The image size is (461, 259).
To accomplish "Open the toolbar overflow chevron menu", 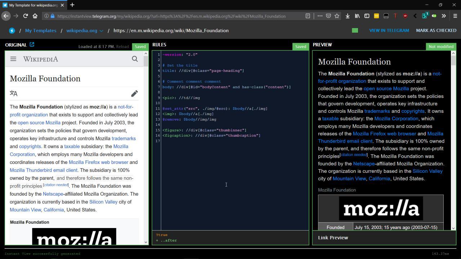I will [444, 16].
